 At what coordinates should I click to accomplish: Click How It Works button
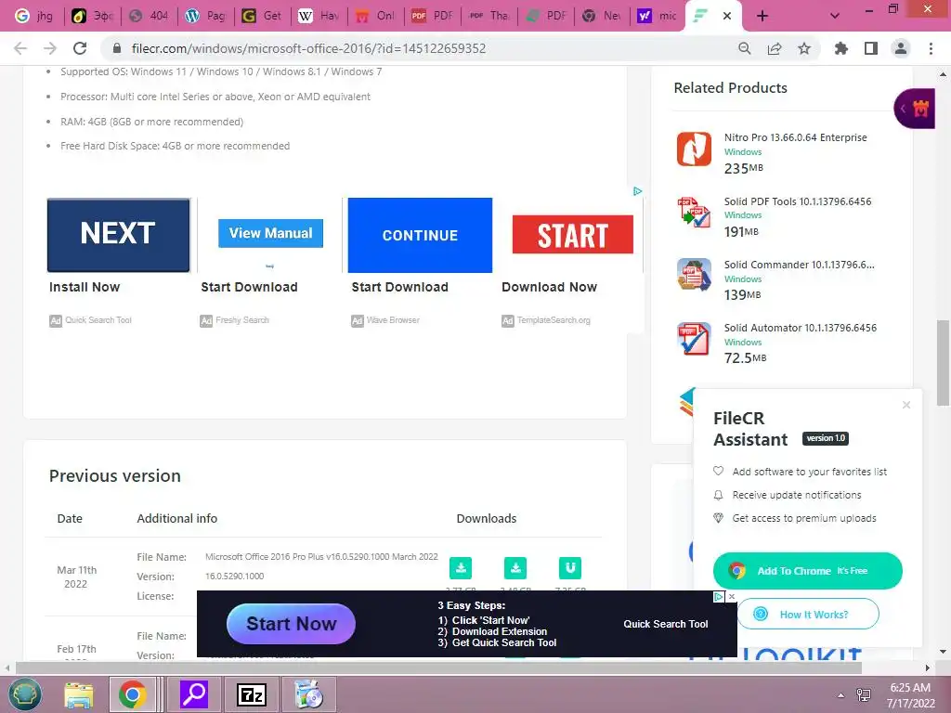pyautogui.click(x=807, y=615)
